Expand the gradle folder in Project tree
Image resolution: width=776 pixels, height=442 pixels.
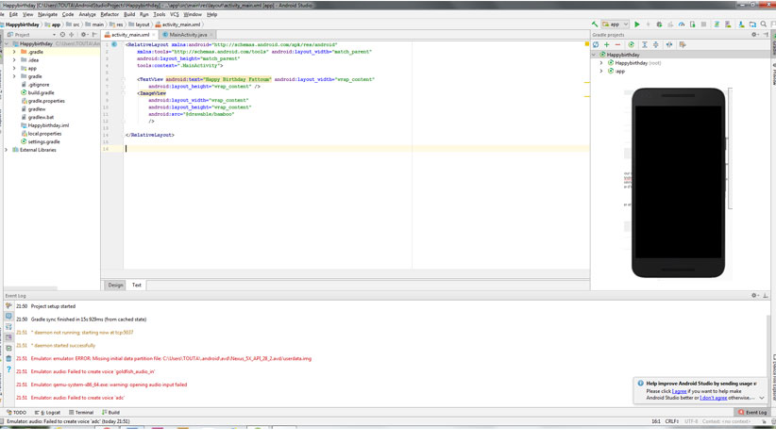pos(14,76)
